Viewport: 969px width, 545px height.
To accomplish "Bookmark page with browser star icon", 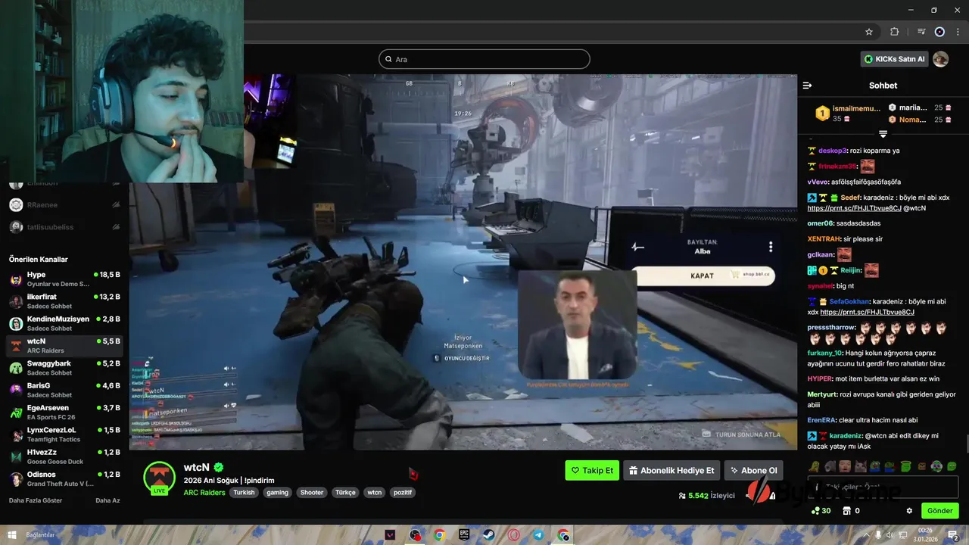I will coord(869,32).
